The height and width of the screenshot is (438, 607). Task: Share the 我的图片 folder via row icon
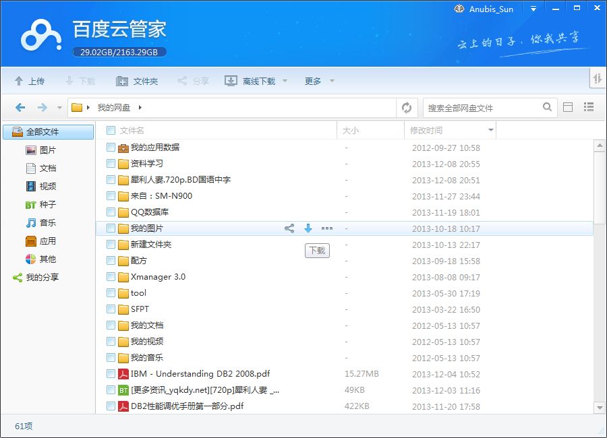(289, 228)
